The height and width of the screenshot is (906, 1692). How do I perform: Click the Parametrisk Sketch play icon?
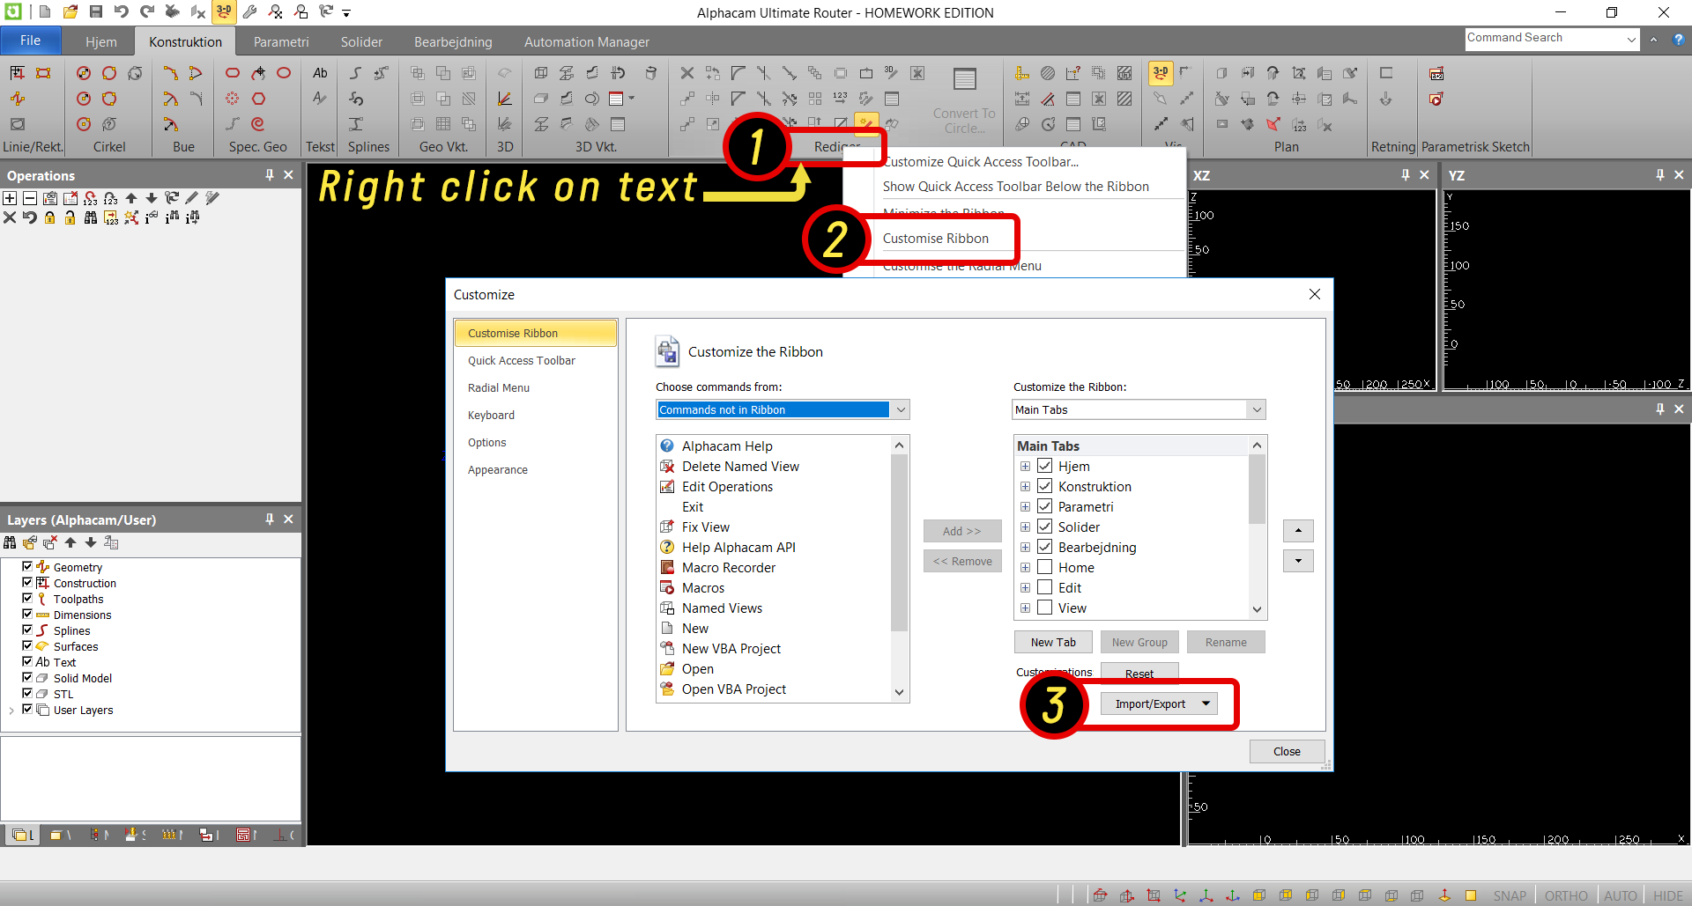tap(1436, 99)
